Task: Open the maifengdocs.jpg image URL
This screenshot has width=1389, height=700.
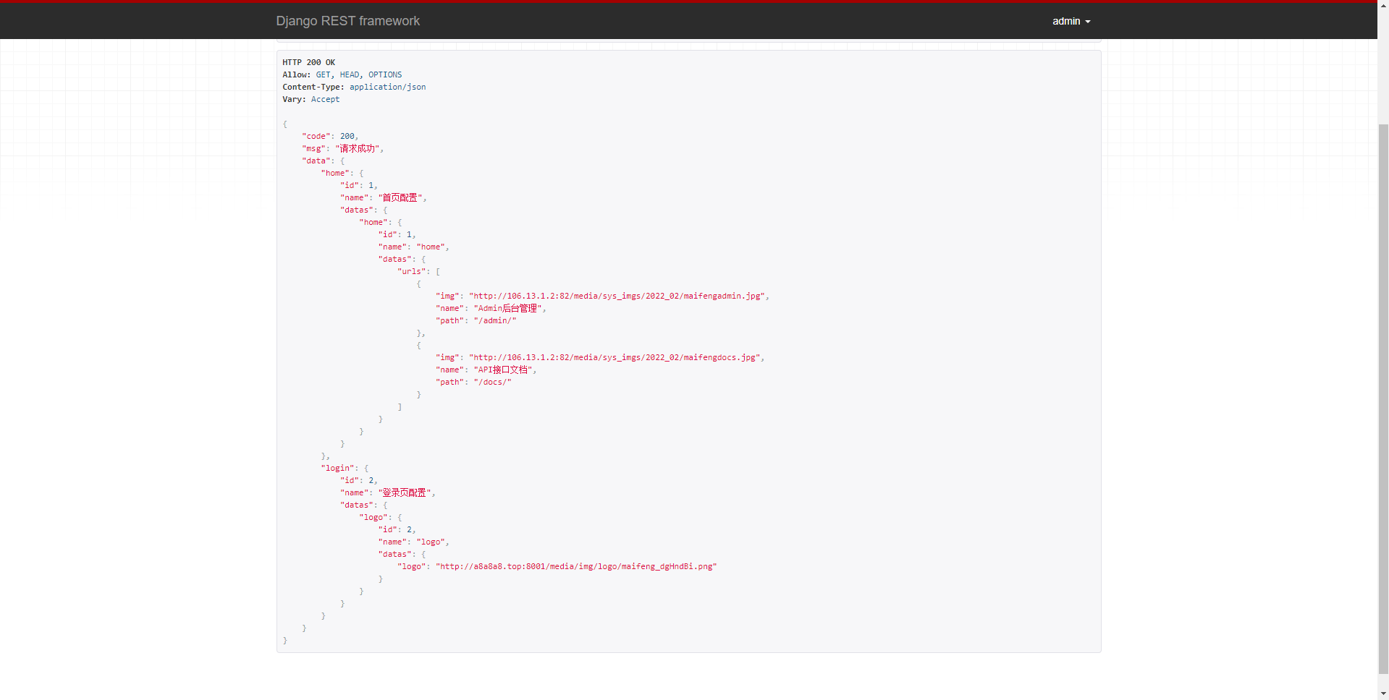Action: (615, 357)
